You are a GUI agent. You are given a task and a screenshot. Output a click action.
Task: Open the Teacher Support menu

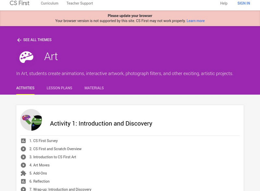coord(80,3)
